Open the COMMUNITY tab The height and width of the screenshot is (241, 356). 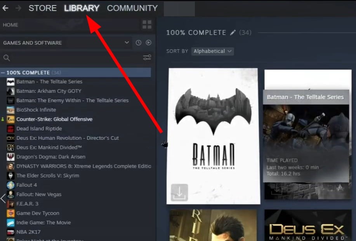[x=132, y=8]
